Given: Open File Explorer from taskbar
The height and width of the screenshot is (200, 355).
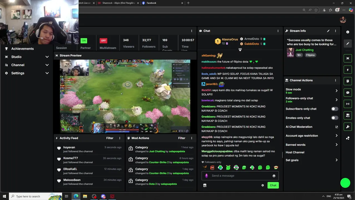Looking at the screenshot, I should pyautogui.click(x=85, y=196).
